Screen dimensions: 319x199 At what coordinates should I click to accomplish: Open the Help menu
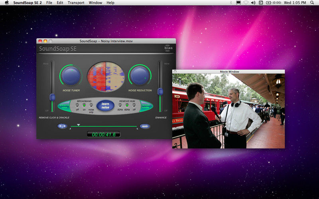coord(110,3)
